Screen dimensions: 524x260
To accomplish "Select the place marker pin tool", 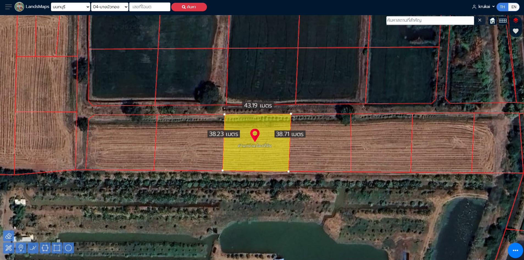I will 21,248.
